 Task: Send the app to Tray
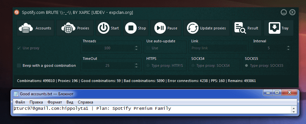pyautogui.click(x=278, y=28)
